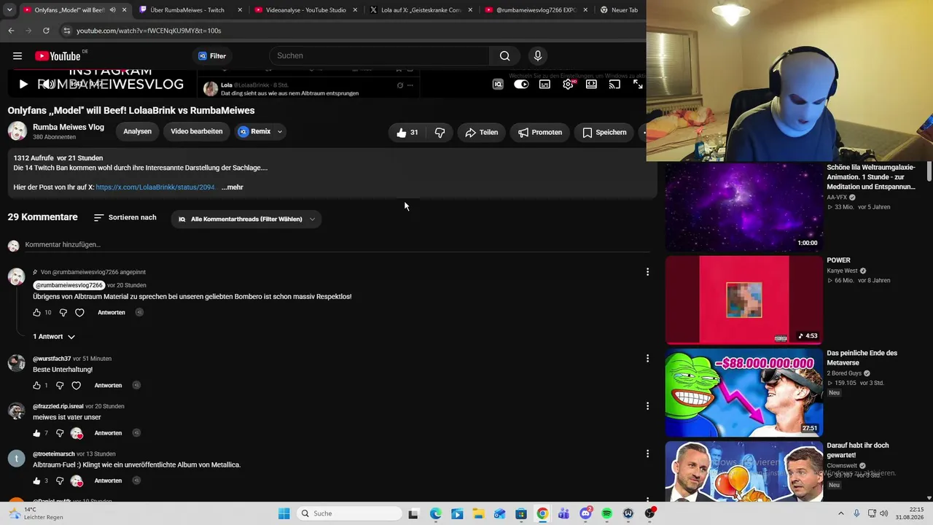Cast the video to another device
Viewport: 933px width, 525px height.
click(x=614, y=85)
